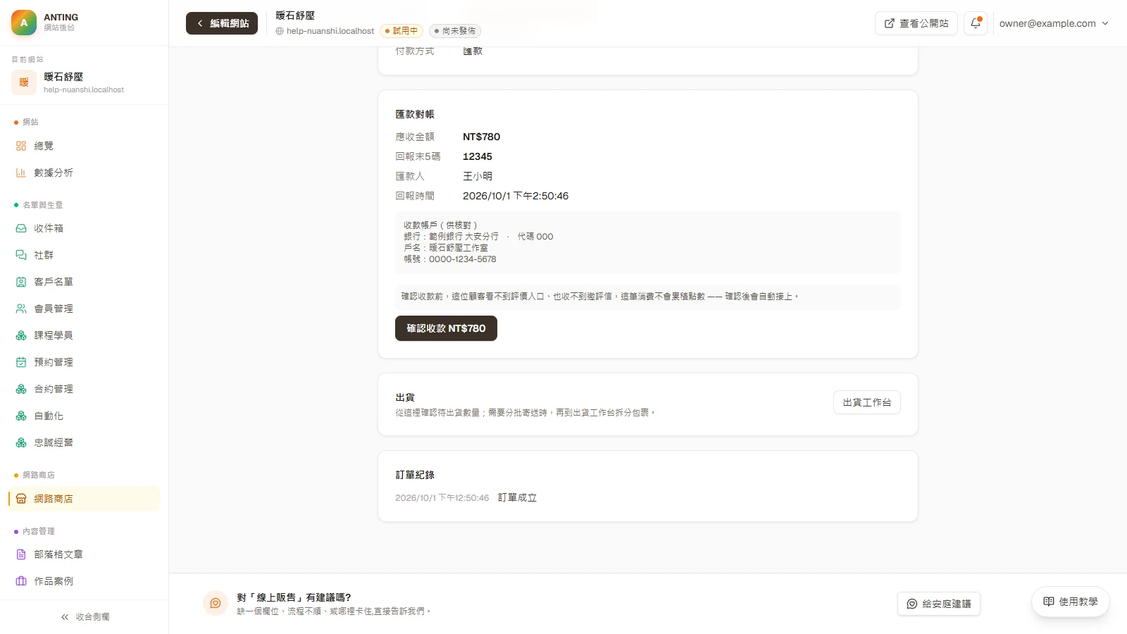Click the ANTING logo icon
This screenshot has height=634, width=1127.
[24, 23]
